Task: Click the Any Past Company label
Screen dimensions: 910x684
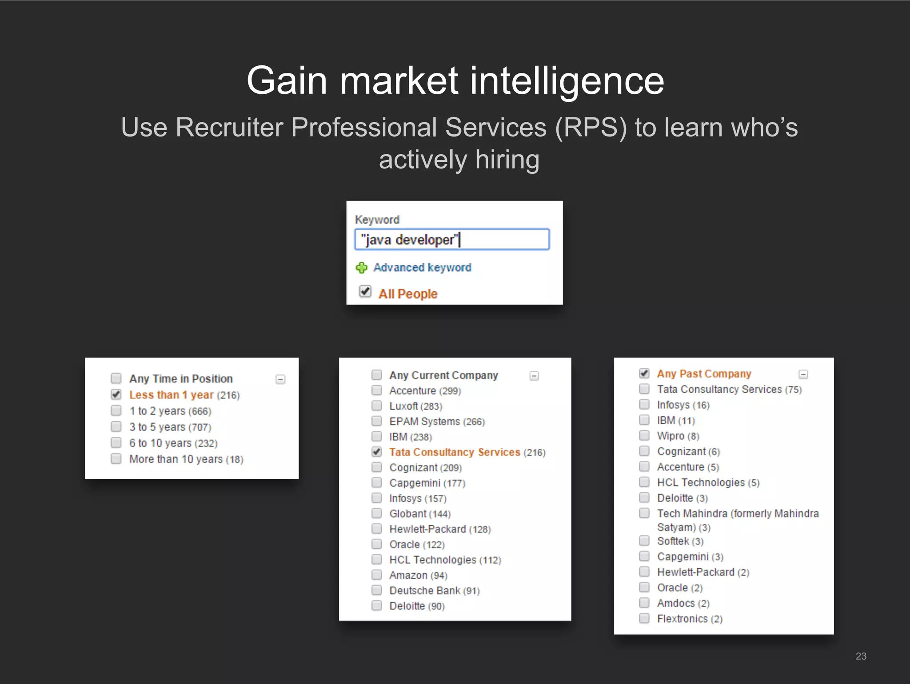Action: [704, 374]
